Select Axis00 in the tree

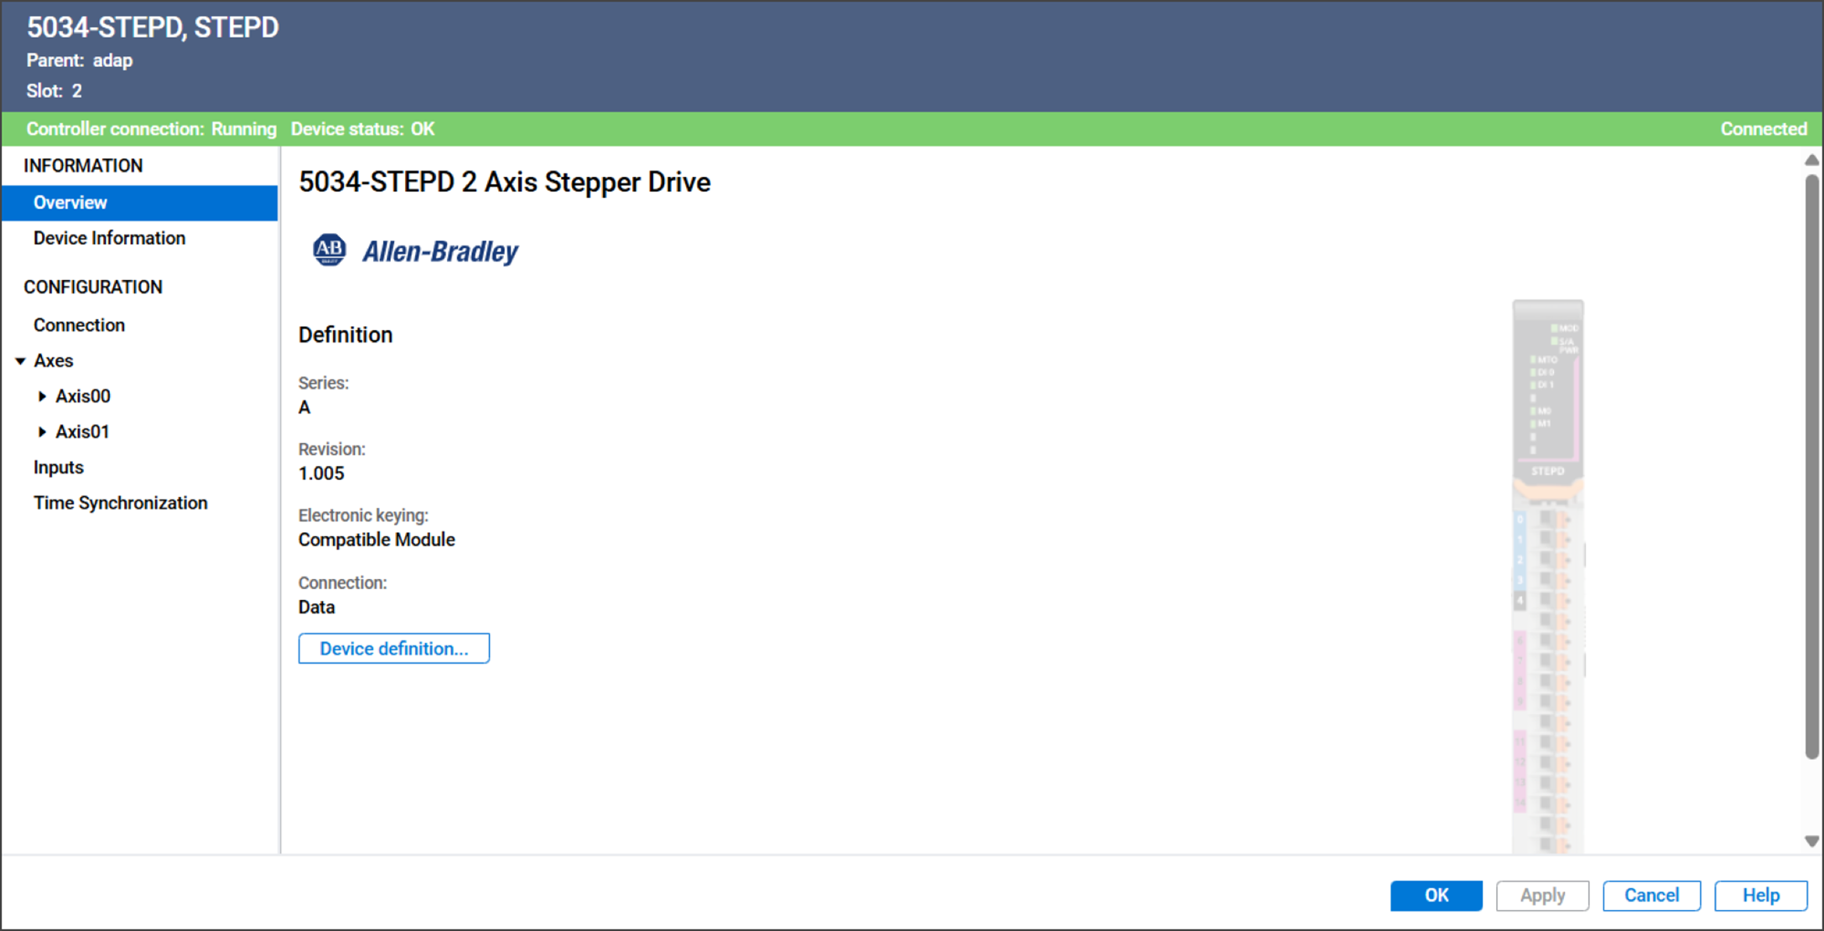click(83, 396)
